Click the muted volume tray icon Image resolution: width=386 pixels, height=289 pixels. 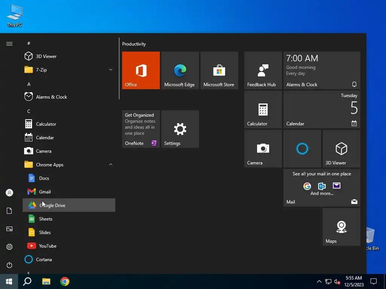[x=337, y=281]
